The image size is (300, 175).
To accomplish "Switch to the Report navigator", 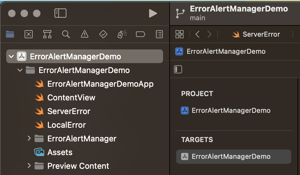I will (159, 34).
